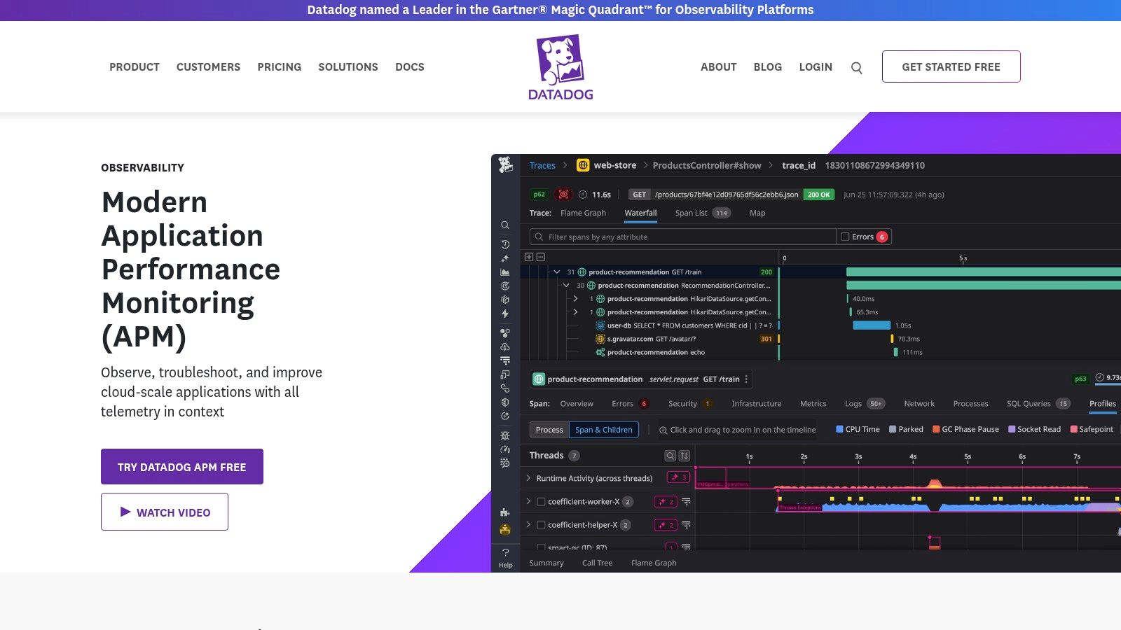Click the red eye icon beside p62
The height and width of the screenshot is (630, 1121).
[x=563, y=195]
